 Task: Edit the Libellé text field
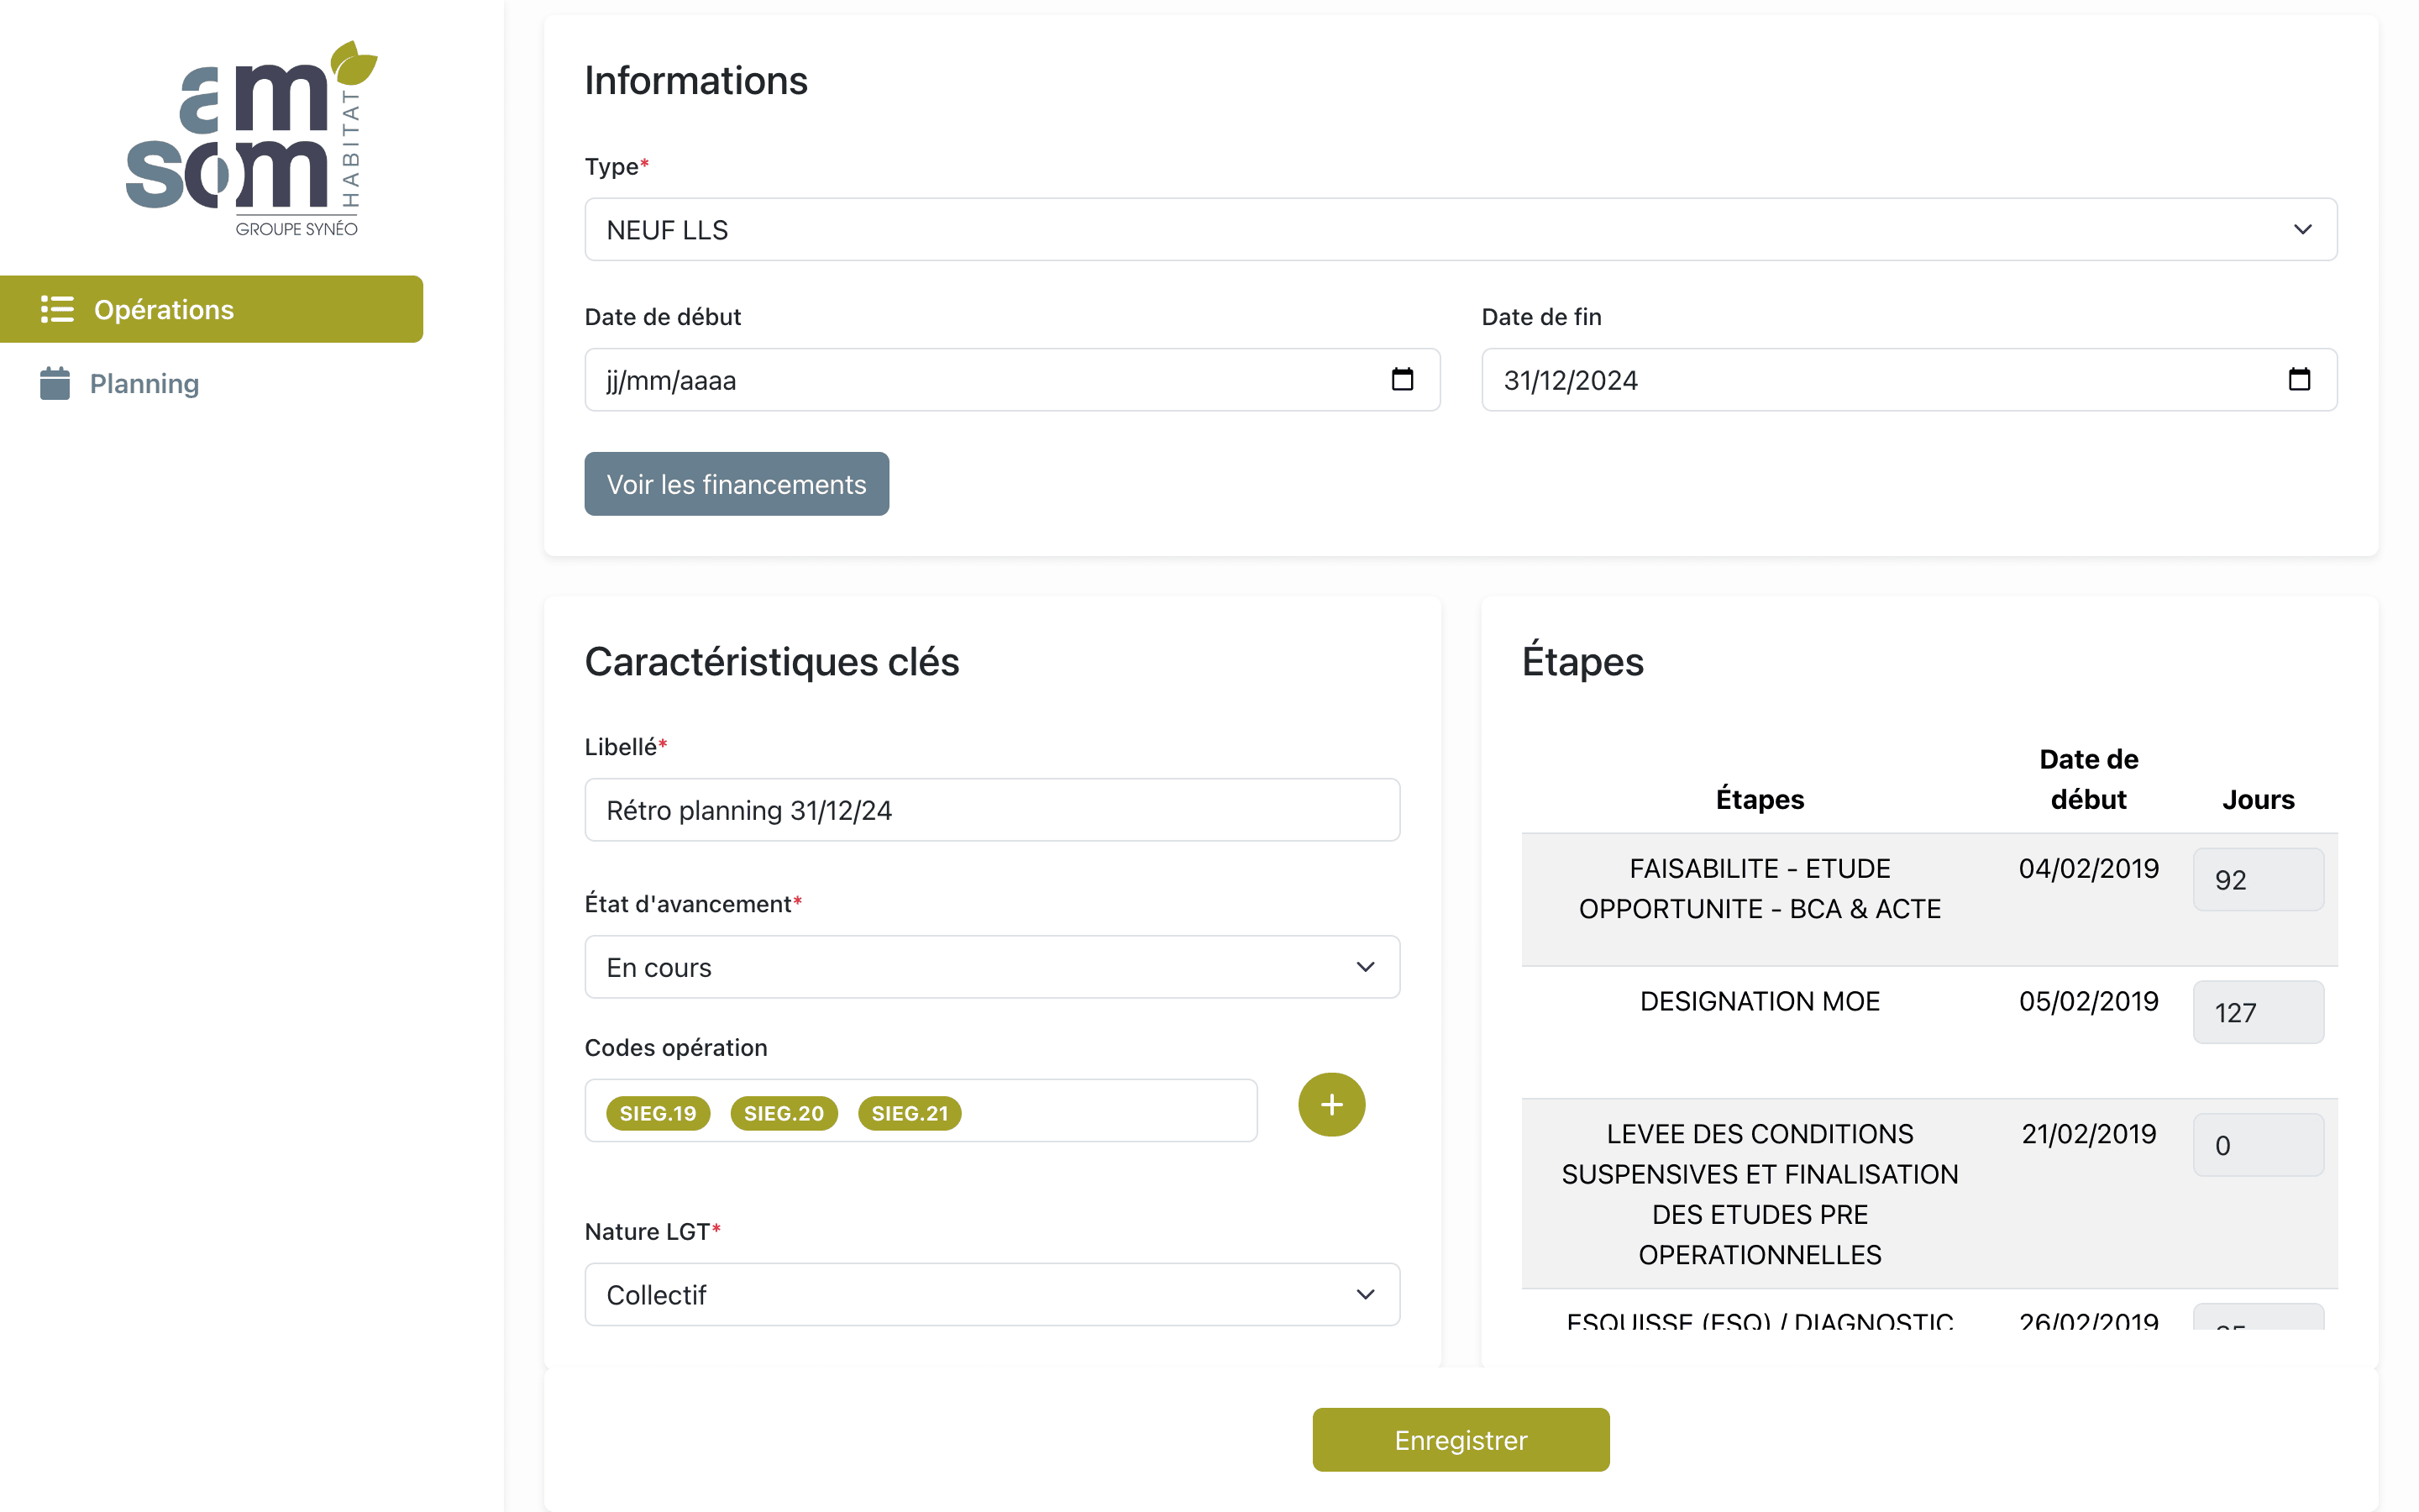(992, 810)
